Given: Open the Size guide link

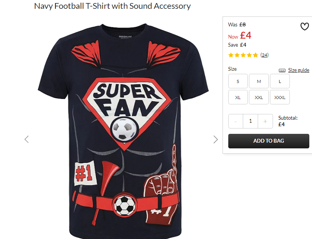Looking at the screenshot, I should pos(299,70).
